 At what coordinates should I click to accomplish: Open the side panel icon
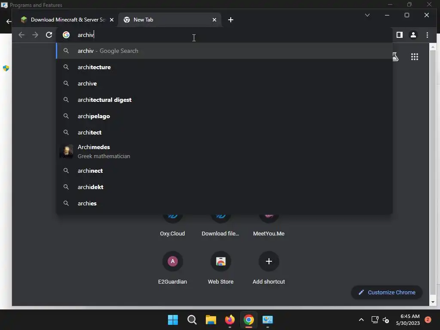[x=399, y=35]
